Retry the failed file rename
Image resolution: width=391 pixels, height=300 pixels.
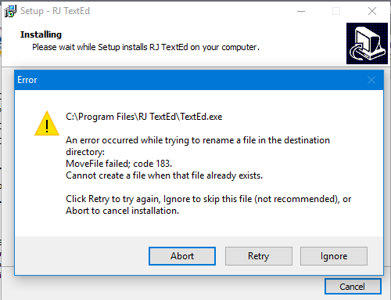pos(258,256)
